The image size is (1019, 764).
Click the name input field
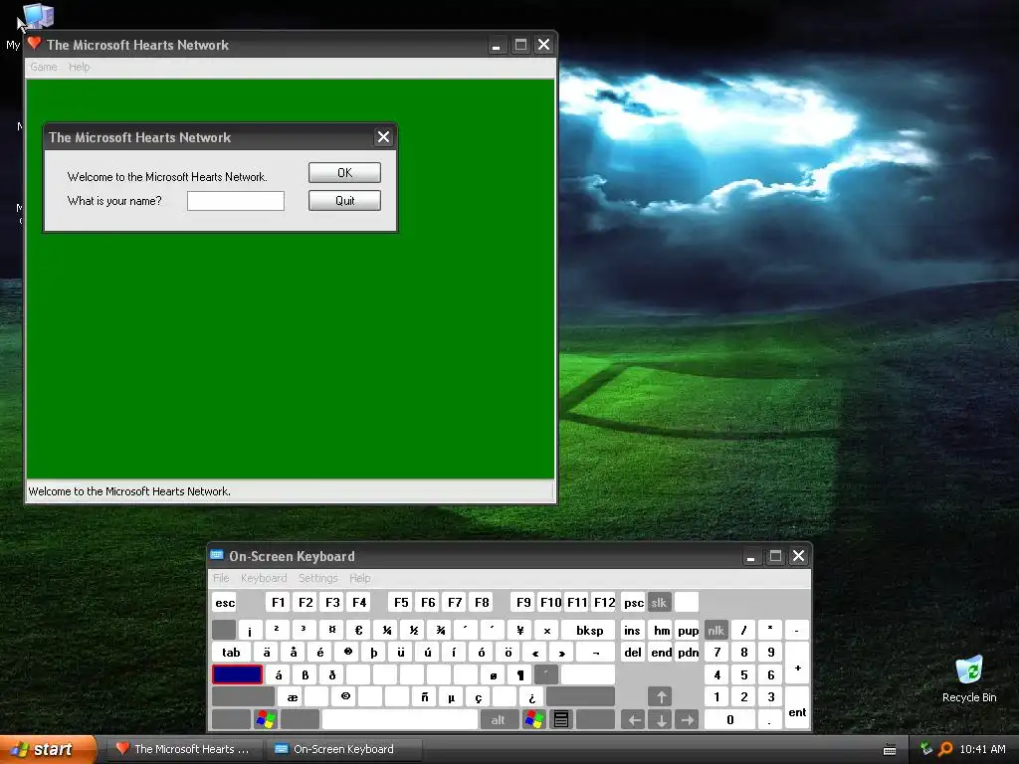[x=235, y=201]
